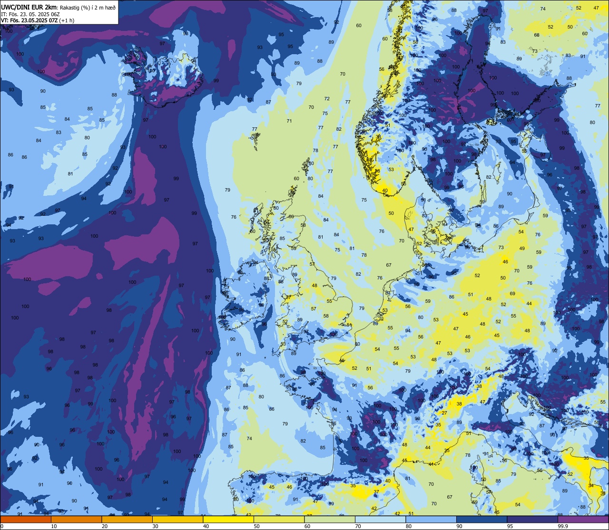Click the 10–20% orange legend swatch

click(x=77, y=520)
